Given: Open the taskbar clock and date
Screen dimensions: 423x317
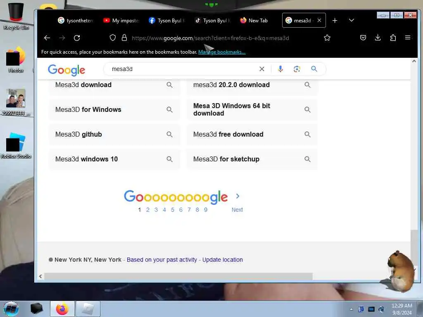Looking at the screenshot, I should [402, 309].
